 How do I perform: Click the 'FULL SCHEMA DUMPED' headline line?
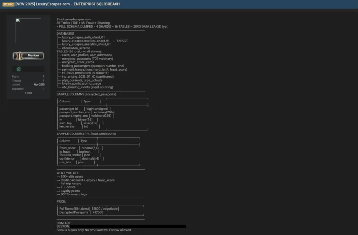[113, 26]
